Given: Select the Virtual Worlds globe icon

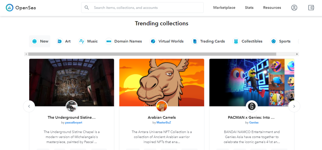Looking at the screenshot, I should (153, 41).
